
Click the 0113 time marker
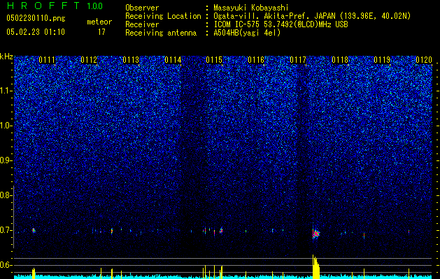click(x=131, y=60)
